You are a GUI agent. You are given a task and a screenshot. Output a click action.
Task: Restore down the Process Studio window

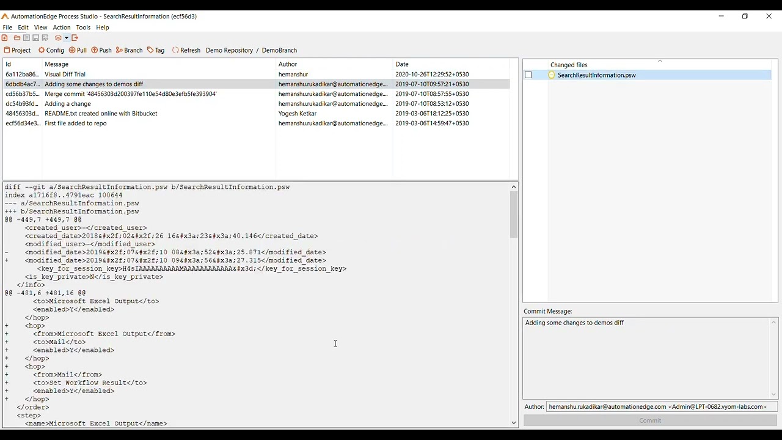(745, 16)
